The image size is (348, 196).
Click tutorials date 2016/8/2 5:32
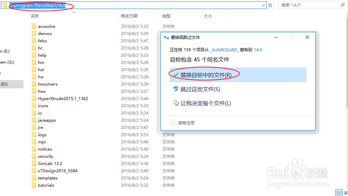point(134,185)
